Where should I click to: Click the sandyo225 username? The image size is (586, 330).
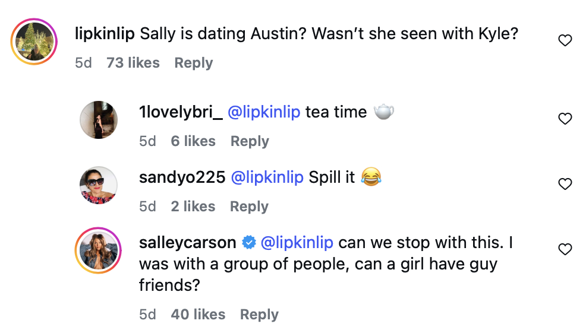tap(182, 177)
